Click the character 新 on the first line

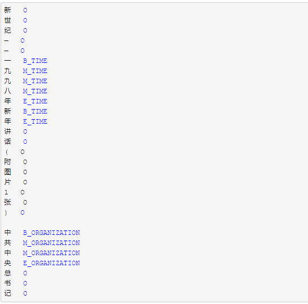(7, 10)
